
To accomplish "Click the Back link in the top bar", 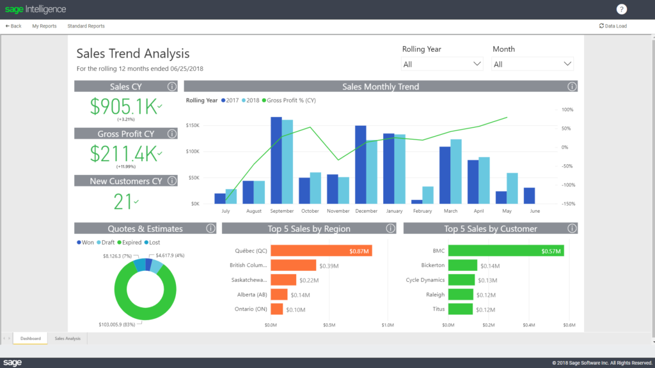I will 13,26.
